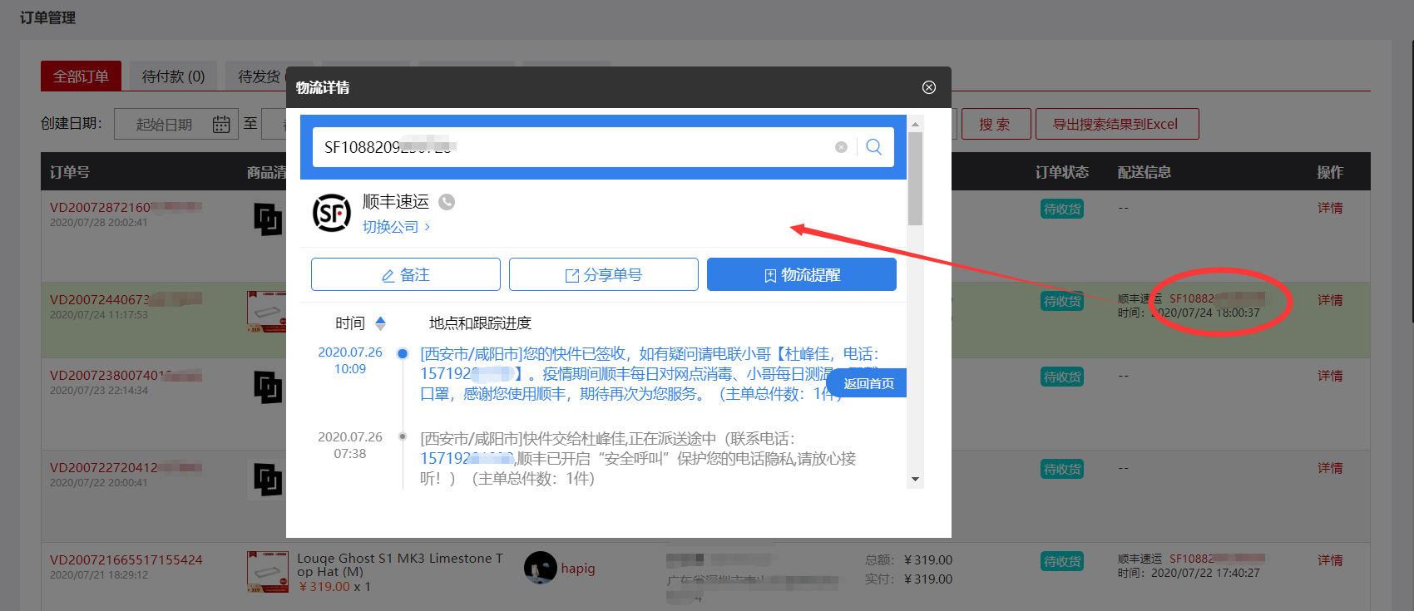
Task: Click the 分享单号 button
Action: 603,274
